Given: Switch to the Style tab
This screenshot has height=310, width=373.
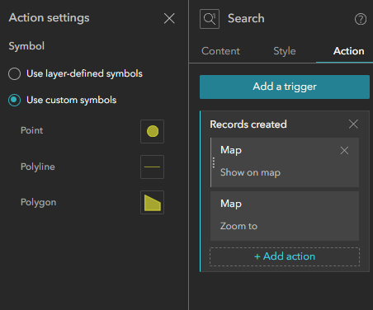Looking at the screenshot, I should pyautogui.click(x=285, y=51).
